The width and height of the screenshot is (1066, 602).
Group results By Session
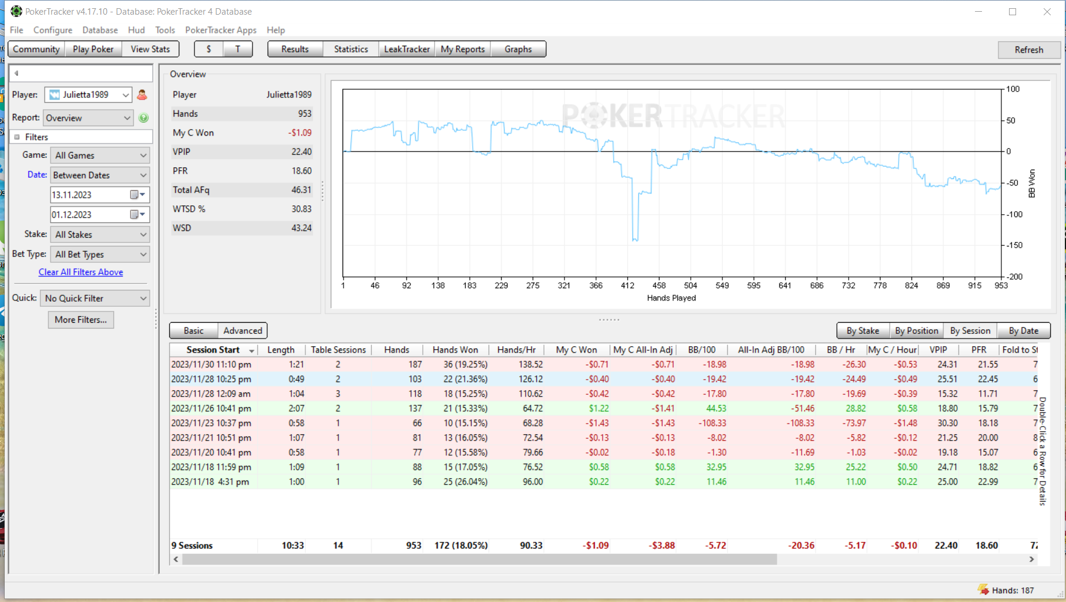point(970,331)
